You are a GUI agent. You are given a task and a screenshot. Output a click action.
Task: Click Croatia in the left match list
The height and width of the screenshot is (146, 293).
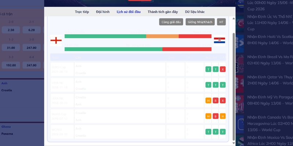pyautogui.click(x=7, y=90)
